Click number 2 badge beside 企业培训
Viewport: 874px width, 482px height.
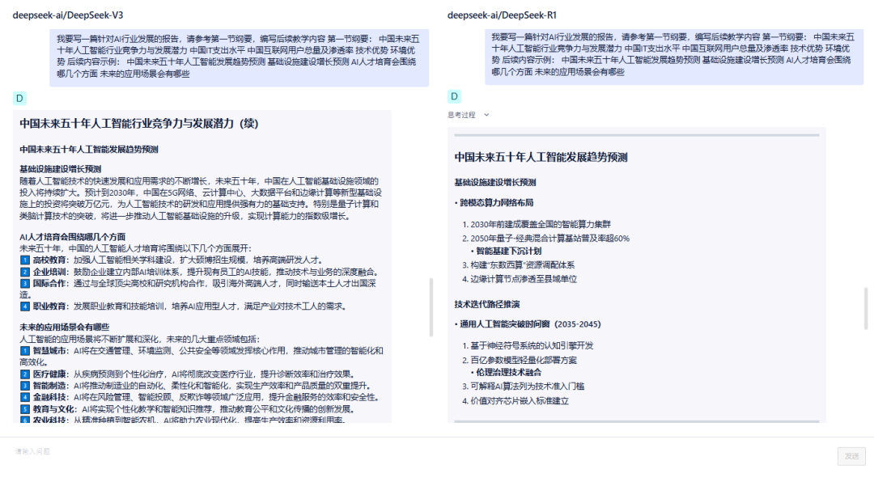point(25,272)
